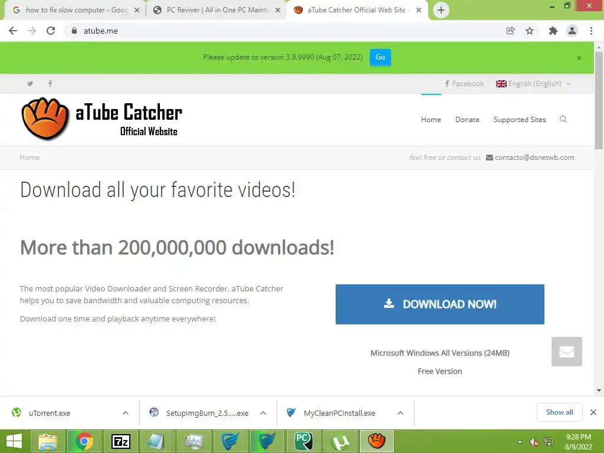Switch to 'how to fix slow computer' tab
Image resolution: width=604 pixels, height=453 pixels.
75,10
